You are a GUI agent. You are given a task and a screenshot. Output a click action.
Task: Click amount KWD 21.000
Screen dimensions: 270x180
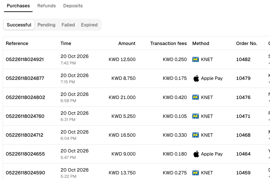[122, 97]
